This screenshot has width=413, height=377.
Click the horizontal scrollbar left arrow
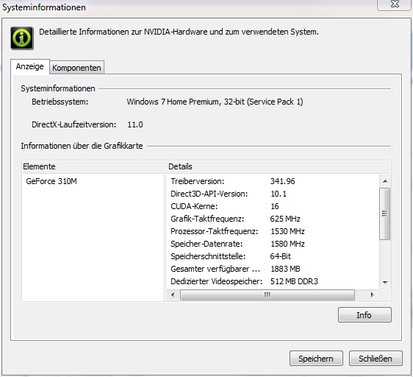click(173, 295)
